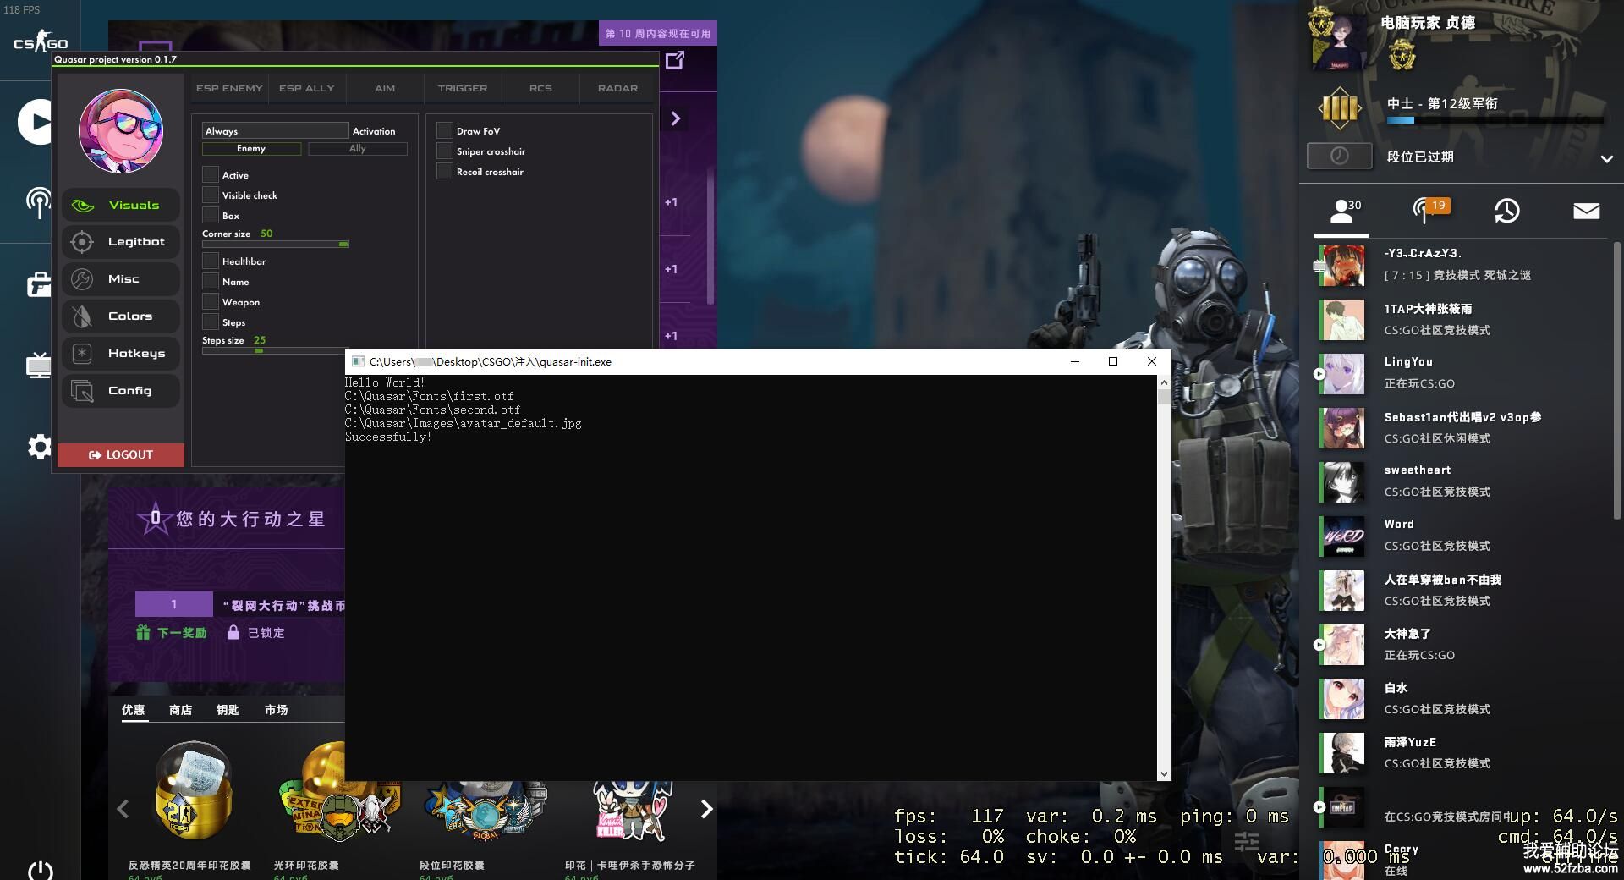Open the CS:GO broadcast antenna sidebar icon
Viewport: 1624px width, 880px height.
point(38,203)
